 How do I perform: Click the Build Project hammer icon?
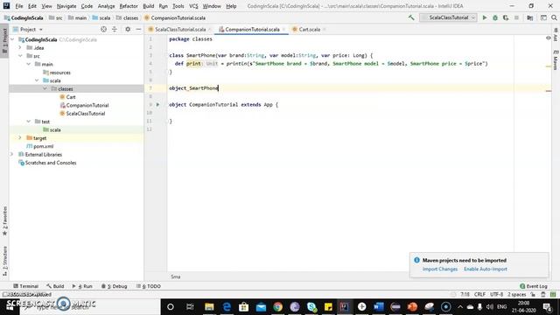411,17
